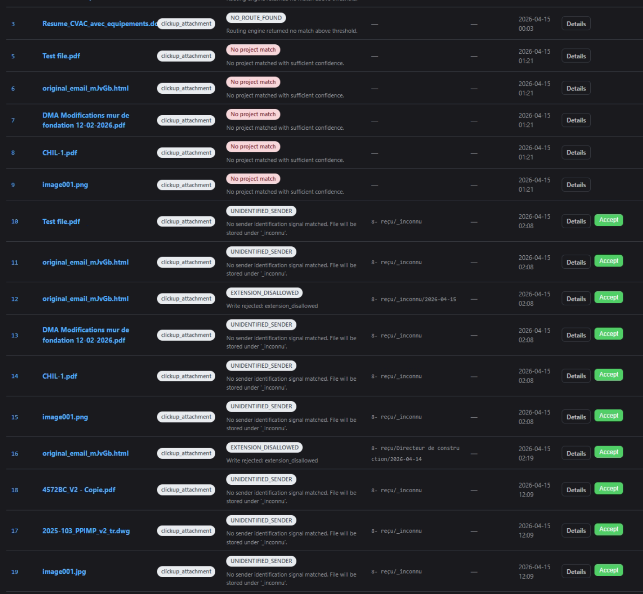This screenshot has width=643, height=594.
Task: Open image001.jpg file link
Action: coord(64,572)
